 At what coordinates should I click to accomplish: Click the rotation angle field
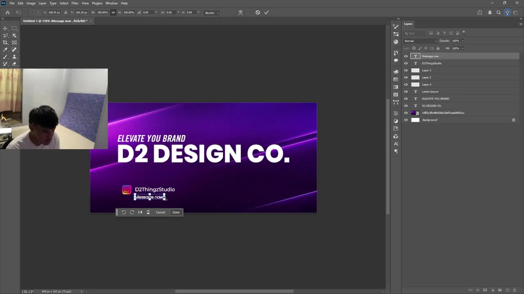147,13
